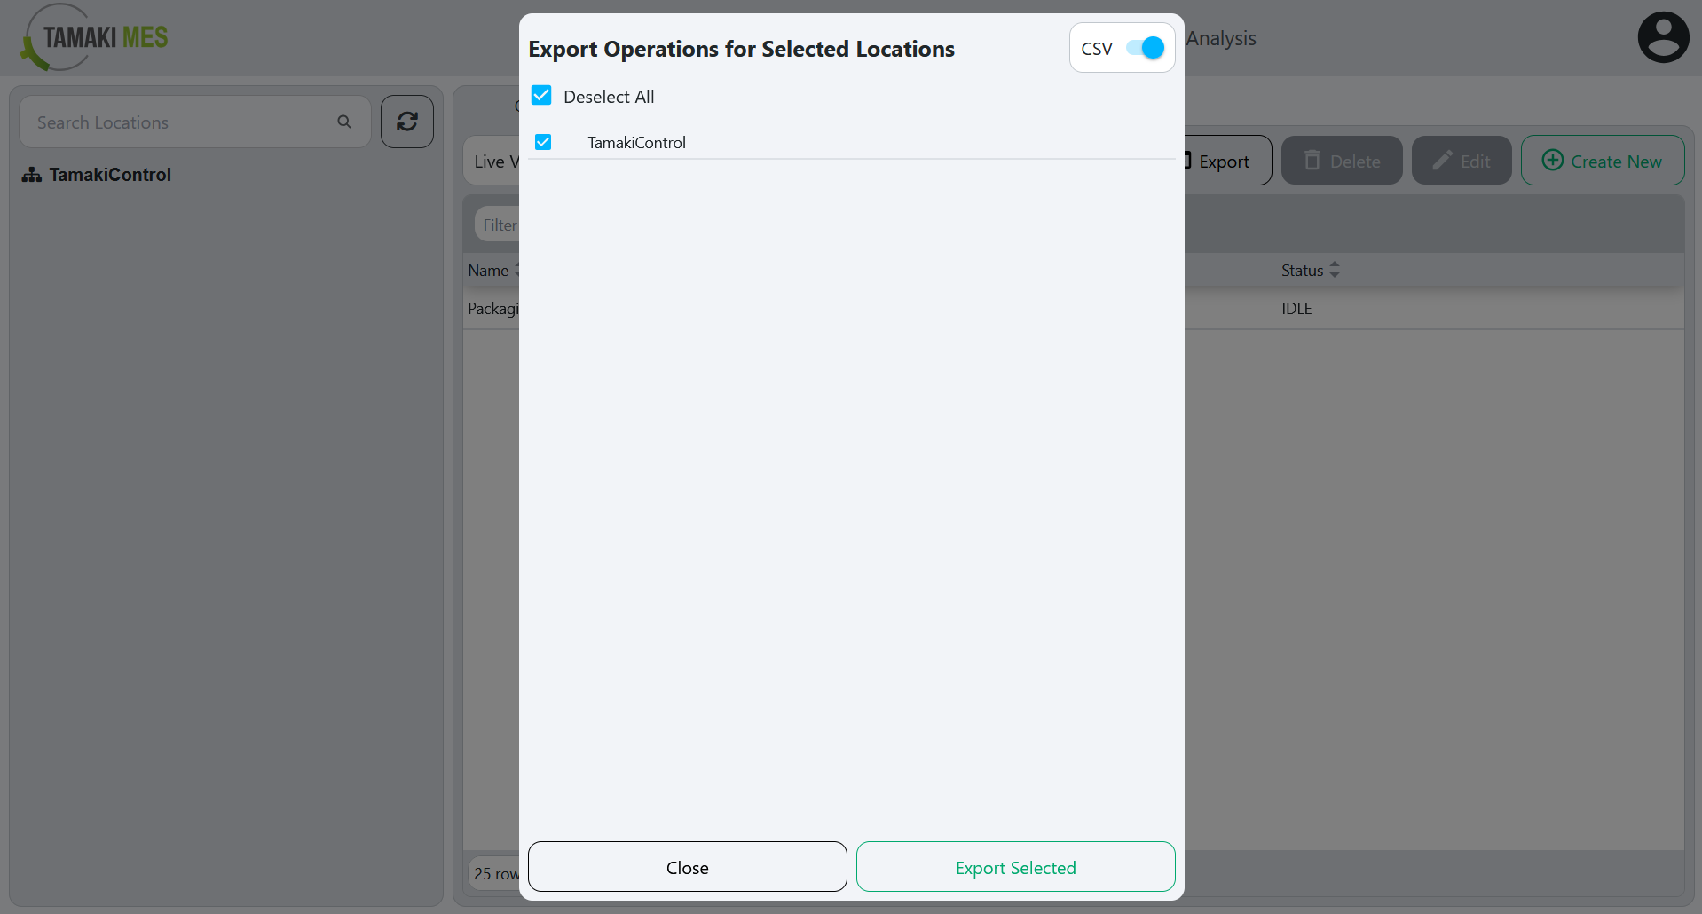Image resolution: width=1702 pixels, height=914 pixels.
Task: Click the Search Locations input field
Action: pos(177,121)
